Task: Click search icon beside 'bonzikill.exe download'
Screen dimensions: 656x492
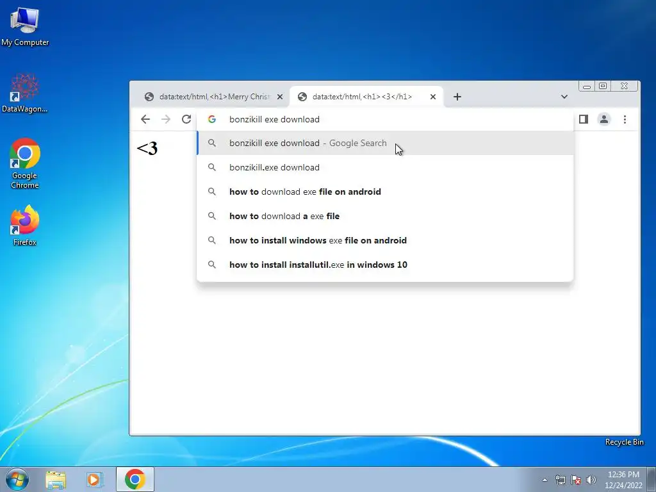Action: tap(212, 167)
